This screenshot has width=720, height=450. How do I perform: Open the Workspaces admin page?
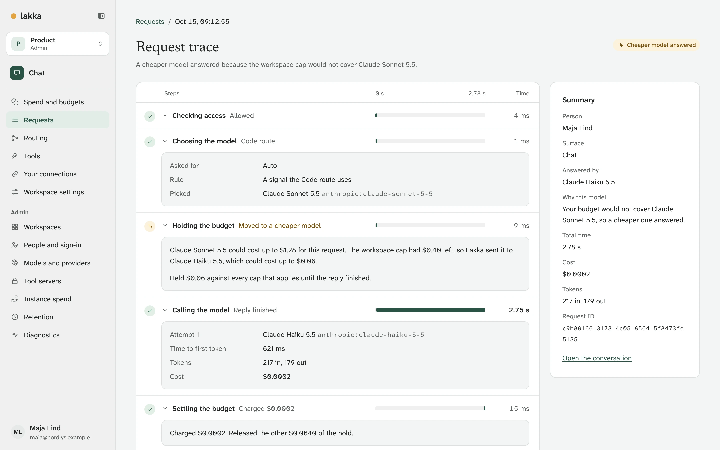(58, 227)
